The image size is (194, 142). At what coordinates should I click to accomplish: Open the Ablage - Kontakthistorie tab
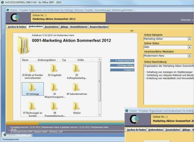click(74, 27)
